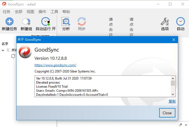This screenshot has height=127, width=189.
Task: Close the About GoodSync dialog with X
Action: tap(174, 40)
